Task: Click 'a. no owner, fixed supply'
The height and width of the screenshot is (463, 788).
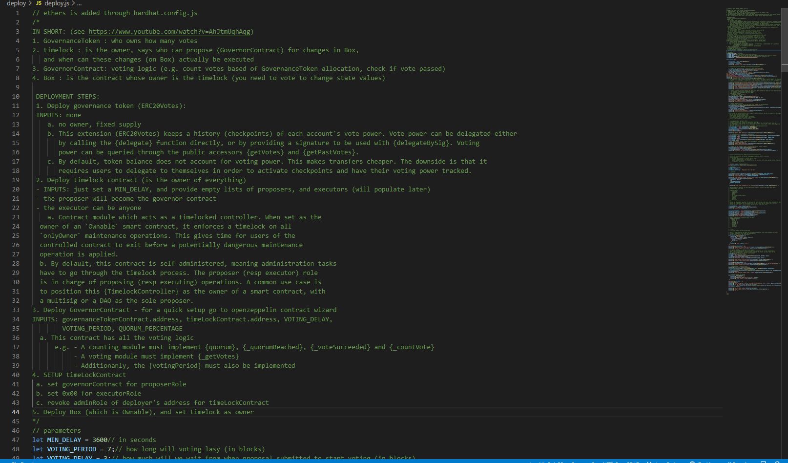Action: (94, 124)
